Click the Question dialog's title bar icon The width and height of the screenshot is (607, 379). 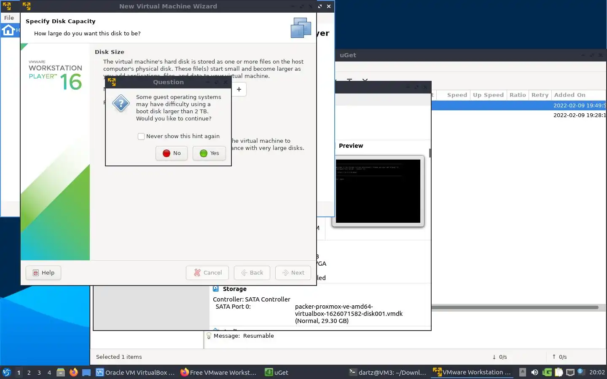[112, 82]
